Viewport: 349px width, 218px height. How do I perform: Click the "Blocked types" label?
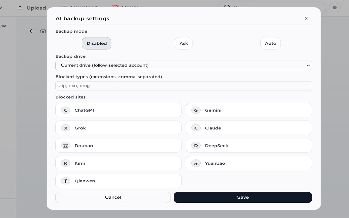109,77
